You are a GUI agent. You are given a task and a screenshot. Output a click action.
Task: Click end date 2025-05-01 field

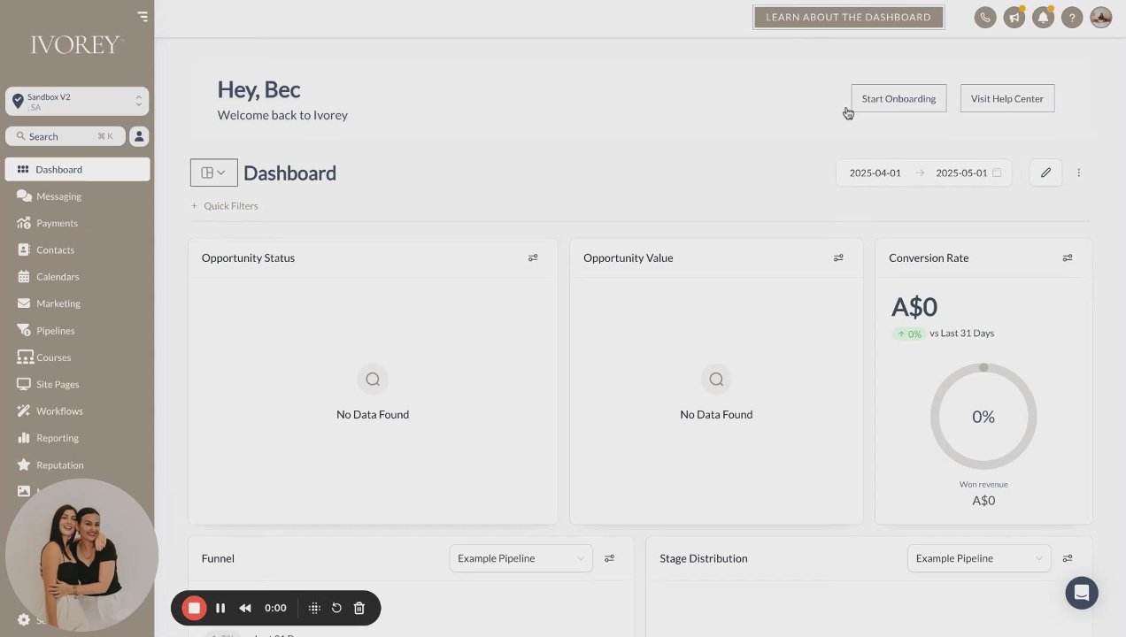pyautogui.click(x=961, y=173)
